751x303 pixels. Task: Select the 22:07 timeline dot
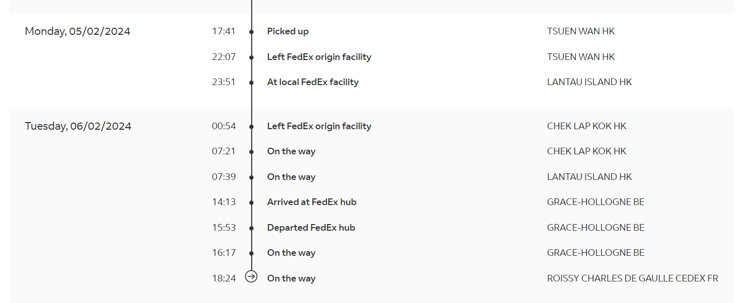pos(252,57)
